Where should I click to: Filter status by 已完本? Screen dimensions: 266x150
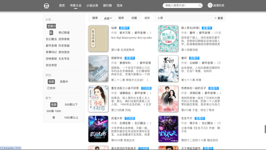point(51,88)
